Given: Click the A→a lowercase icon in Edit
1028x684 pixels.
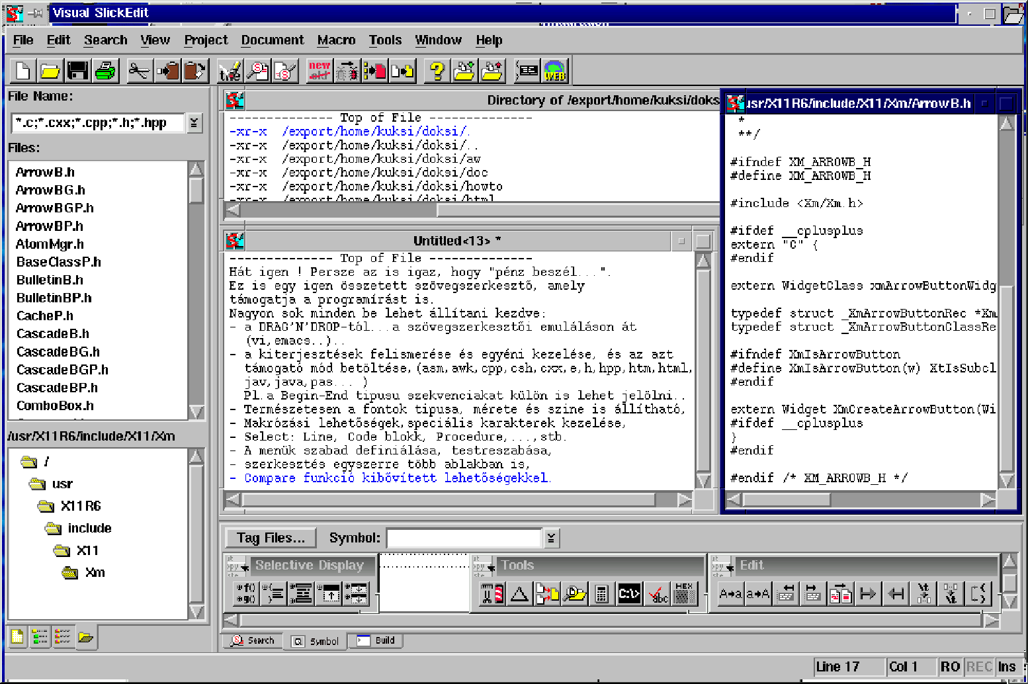Looking at the screenshot, I should tap(730, 593).
